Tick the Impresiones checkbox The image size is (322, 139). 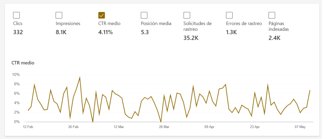click(x=59, y=15)
